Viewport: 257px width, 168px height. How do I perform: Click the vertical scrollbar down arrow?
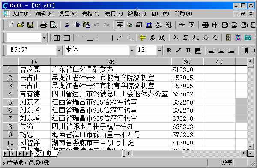tap(250, 146)
